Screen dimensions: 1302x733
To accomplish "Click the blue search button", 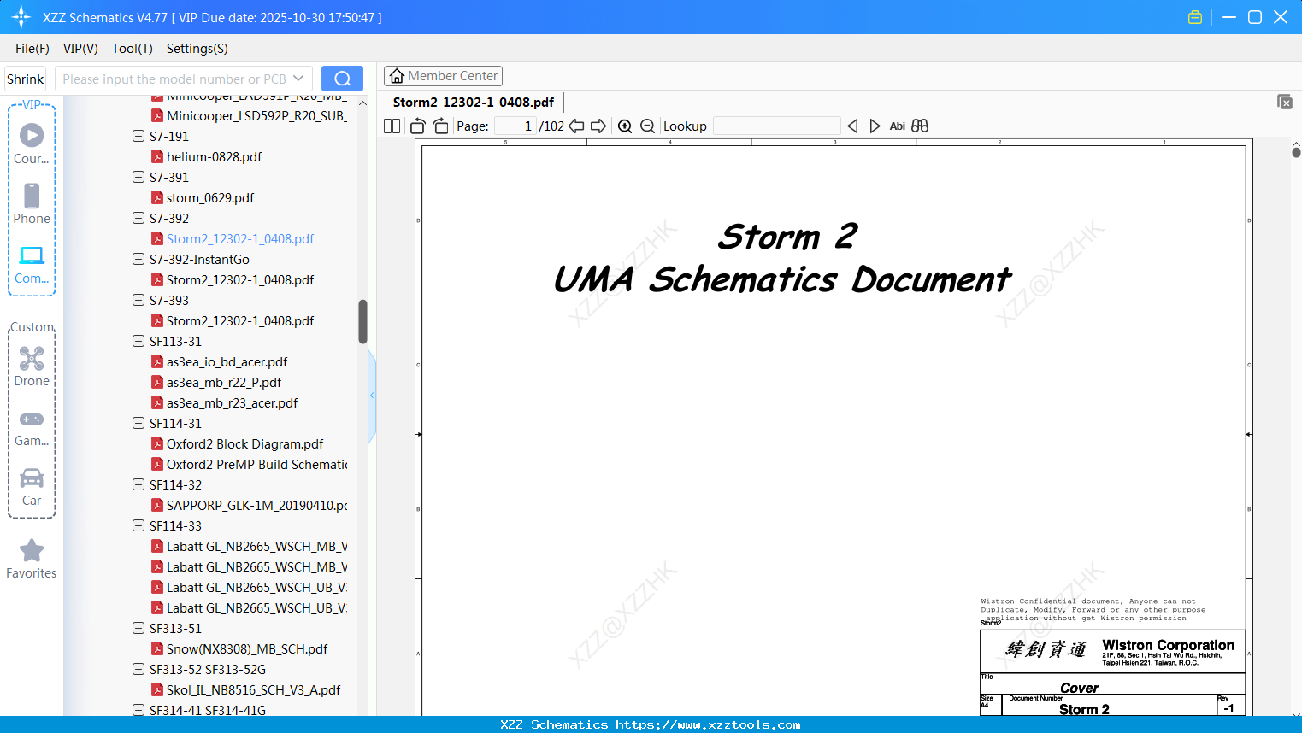I will [x=342, y=79].
